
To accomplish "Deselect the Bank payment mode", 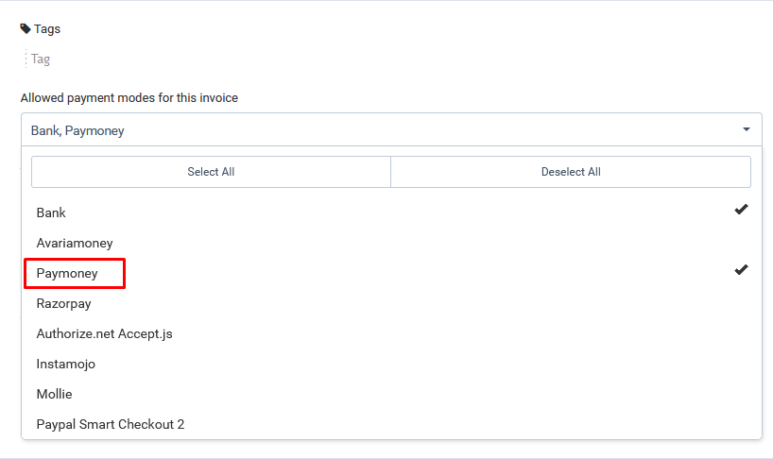I will (51, 213).
